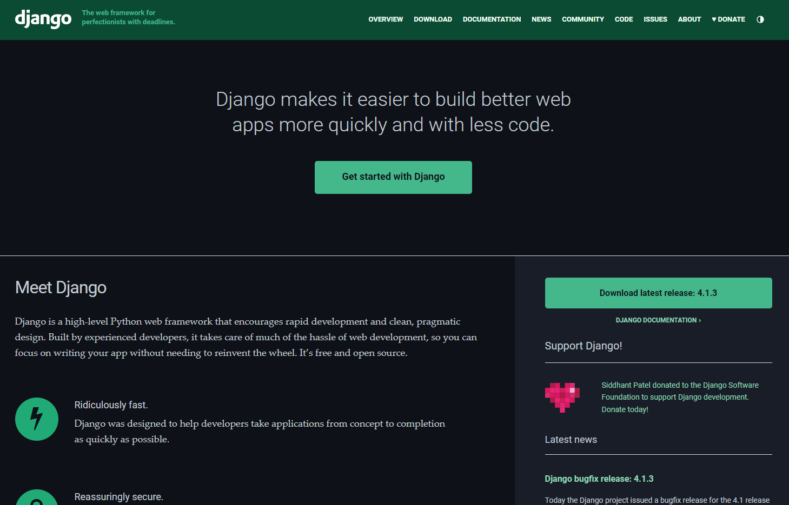Click the pixel heart donation image
This screenshot has width=789, height=505.
(x=562, y=397)
